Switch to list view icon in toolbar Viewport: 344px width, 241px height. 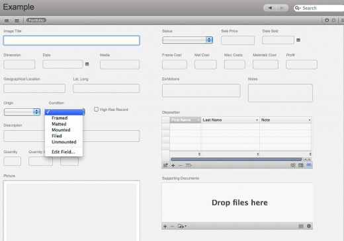pos(7,20)
